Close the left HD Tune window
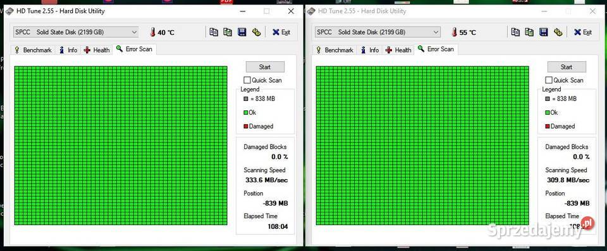The width and height of the screenshot is (607, 251). tap(291, 11)
